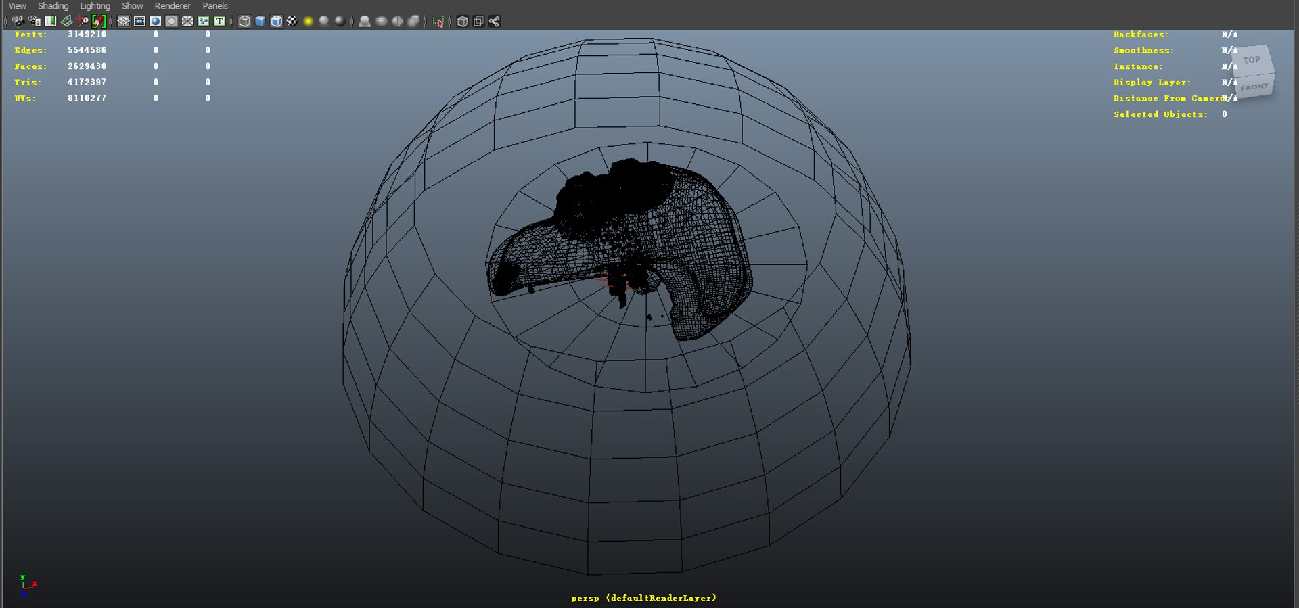
Task: Click the camera Bookmarks icon
Action: click(51, 22)
